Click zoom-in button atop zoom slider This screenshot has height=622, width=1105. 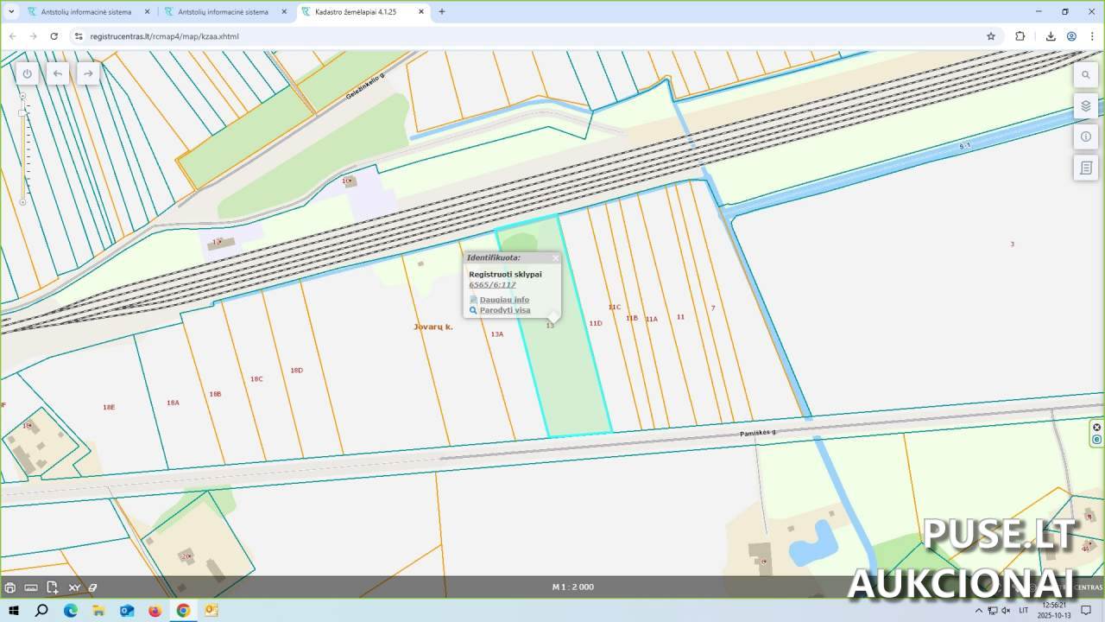pos(22,97)
